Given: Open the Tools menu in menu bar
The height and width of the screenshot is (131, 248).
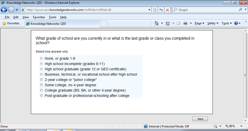Looking at the screenshot, I should [x=52, y=17].
